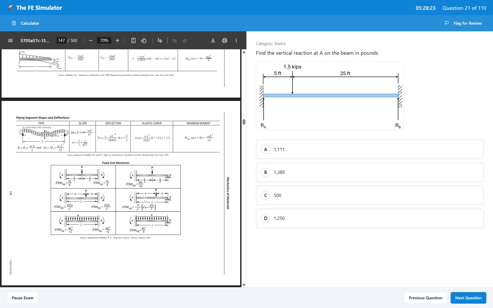The height and width of the screenshot is (308, 493).
Task: Download the reference PDF
Action: pyautogui.click(x=213, y=40)
